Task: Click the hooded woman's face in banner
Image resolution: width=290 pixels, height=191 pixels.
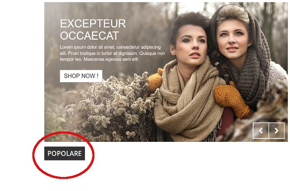Action: point(233,40)
